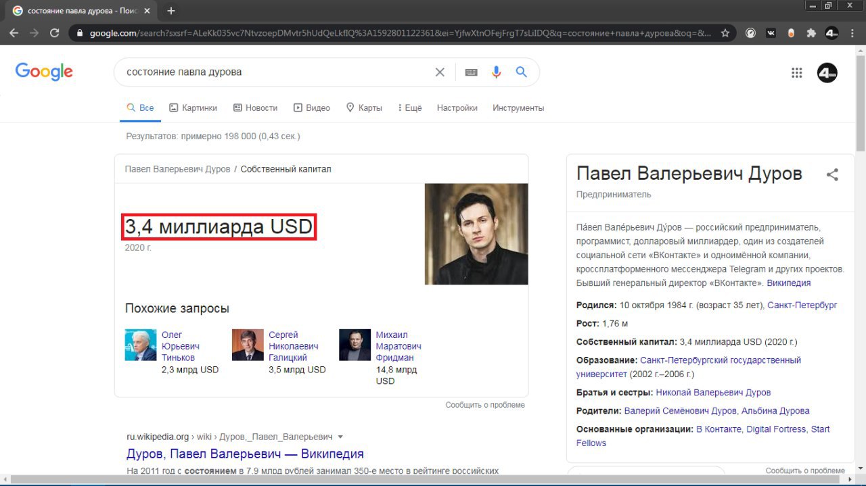Click the Родился label in the knowledge panel
The width and height of the screenshot is (866, 486).
point(596,306)
